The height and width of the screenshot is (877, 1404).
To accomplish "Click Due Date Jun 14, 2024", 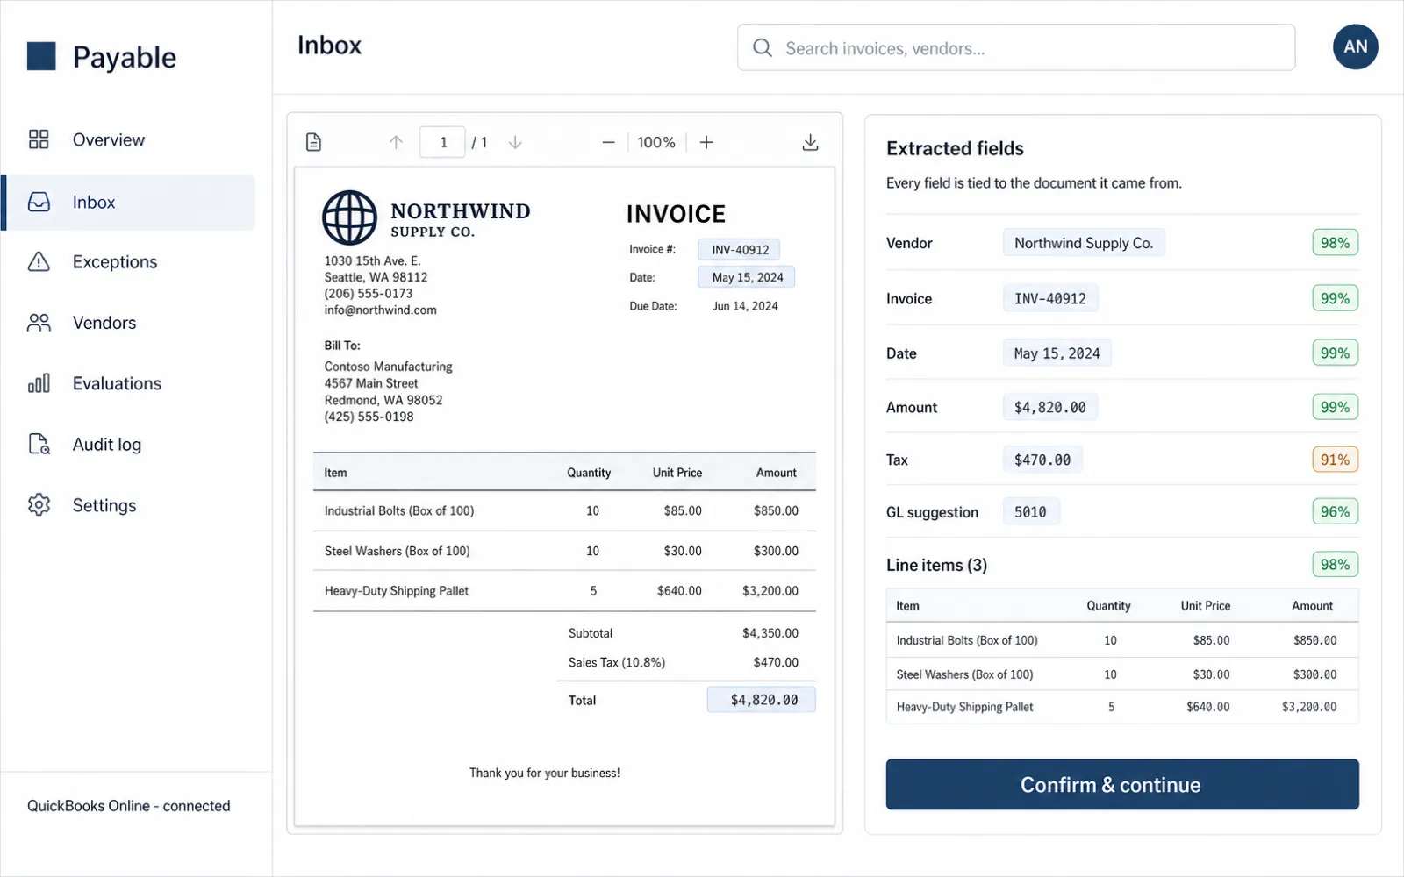I will coord(745,306).
